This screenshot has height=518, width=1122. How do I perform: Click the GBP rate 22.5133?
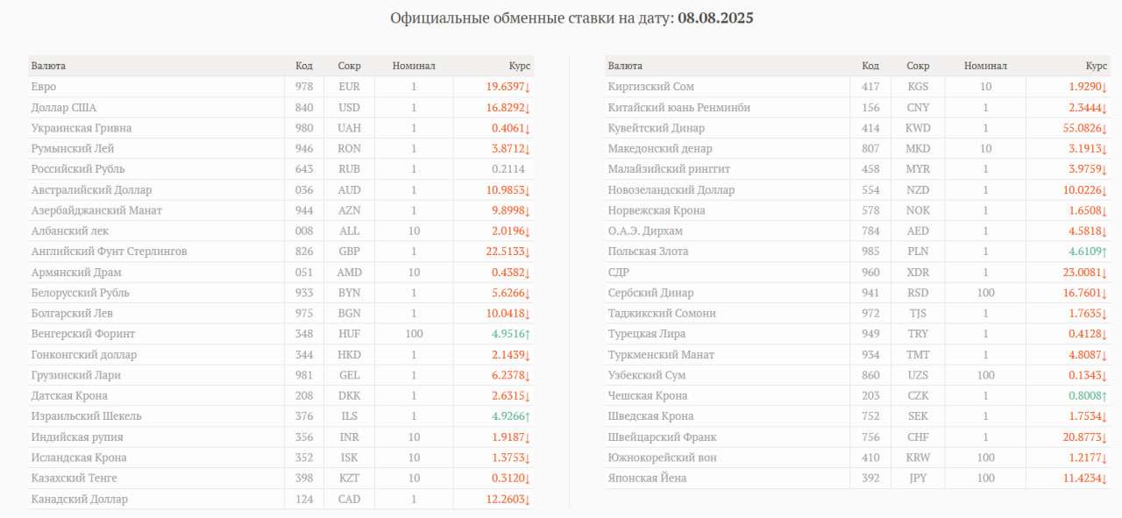508,252
